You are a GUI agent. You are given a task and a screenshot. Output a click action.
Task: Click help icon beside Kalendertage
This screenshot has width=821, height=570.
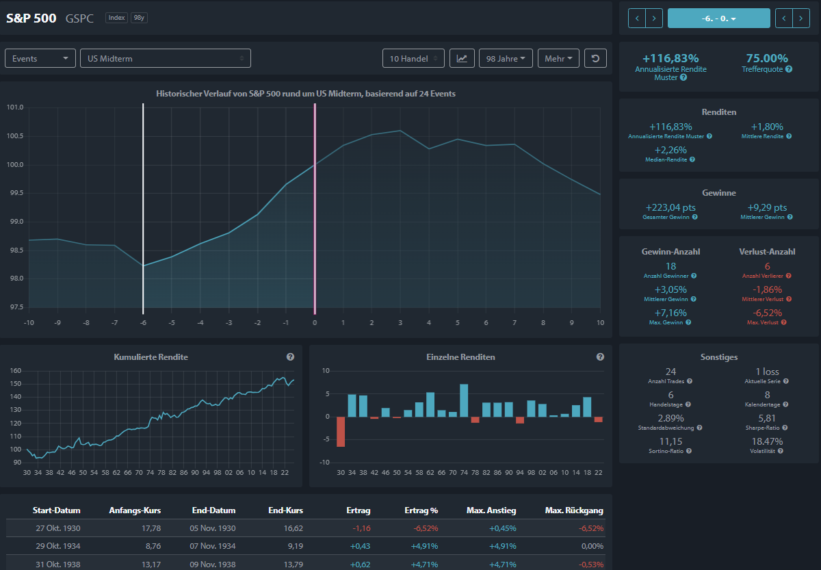coord(785,404)
